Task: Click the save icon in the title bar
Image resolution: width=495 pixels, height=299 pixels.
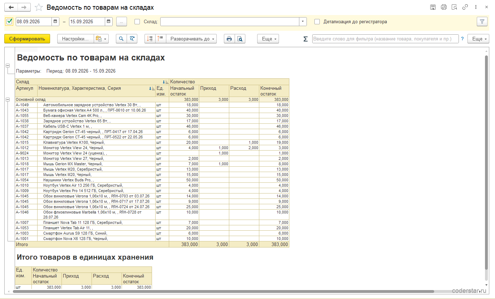Action: pos(433,7)
